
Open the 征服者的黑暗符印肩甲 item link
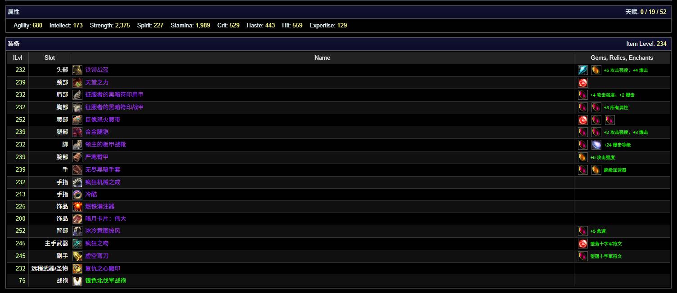click(114, 95)
